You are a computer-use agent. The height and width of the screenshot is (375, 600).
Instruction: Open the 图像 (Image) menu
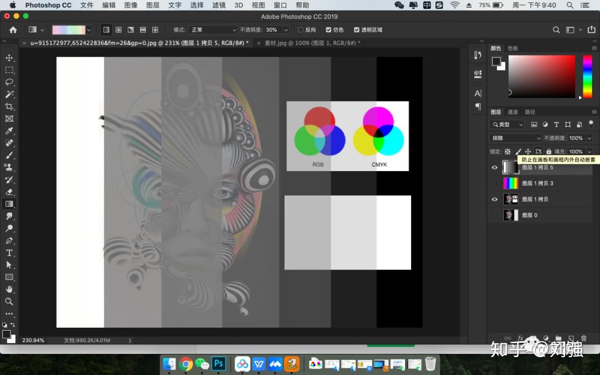pyautogui.click(x=131, y=5)
